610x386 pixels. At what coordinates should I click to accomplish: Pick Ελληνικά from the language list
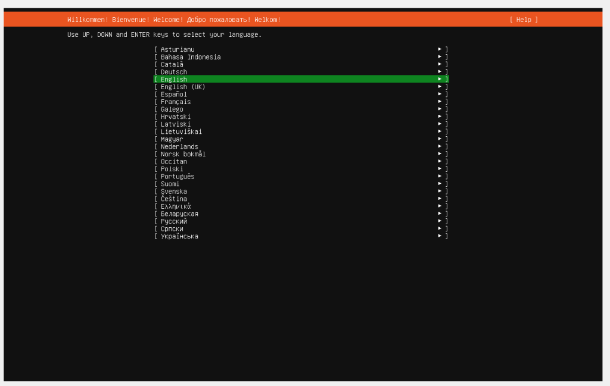tap(176, 206)
